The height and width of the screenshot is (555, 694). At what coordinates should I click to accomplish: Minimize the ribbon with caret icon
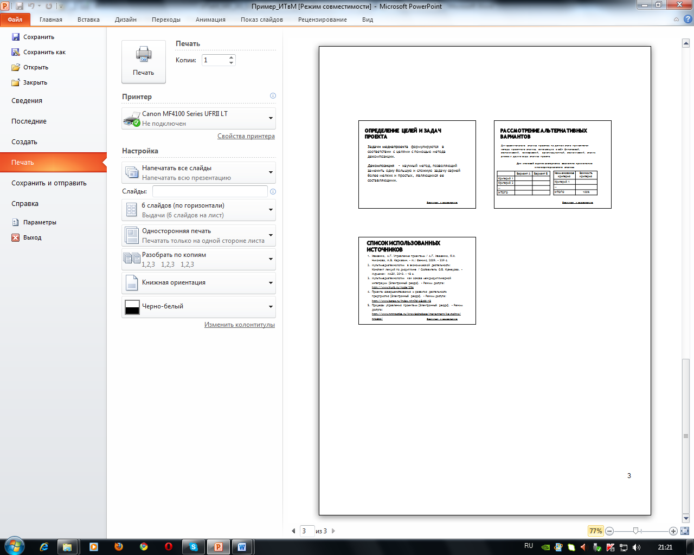click(676, 20)
